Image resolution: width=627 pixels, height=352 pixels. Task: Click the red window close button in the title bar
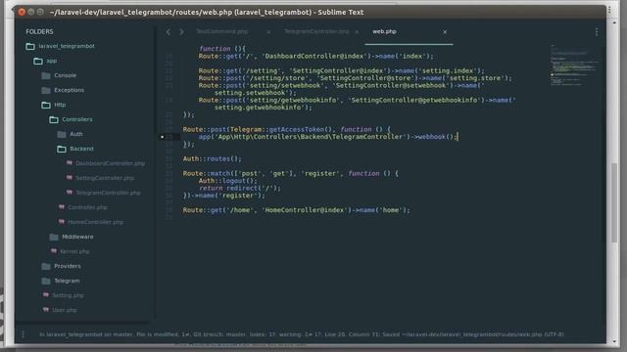[x=22, y=12]
